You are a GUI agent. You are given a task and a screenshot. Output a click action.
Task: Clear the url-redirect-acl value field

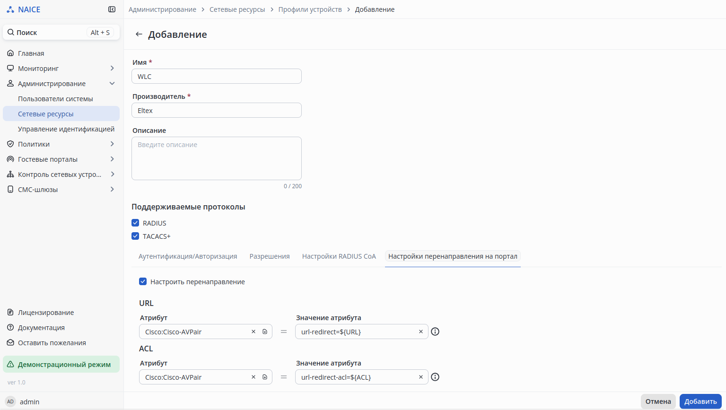420,377
